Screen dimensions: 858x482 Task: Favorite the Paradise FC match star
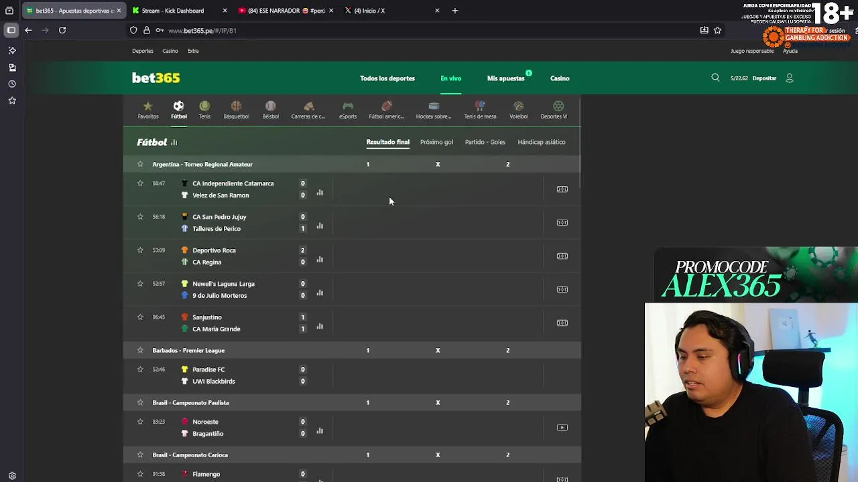pyautogui.click(x=140, y=370)
